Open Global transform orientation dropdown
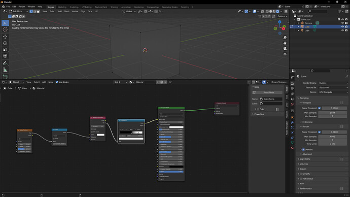The image size is (350, 197). tap(129, 11)
